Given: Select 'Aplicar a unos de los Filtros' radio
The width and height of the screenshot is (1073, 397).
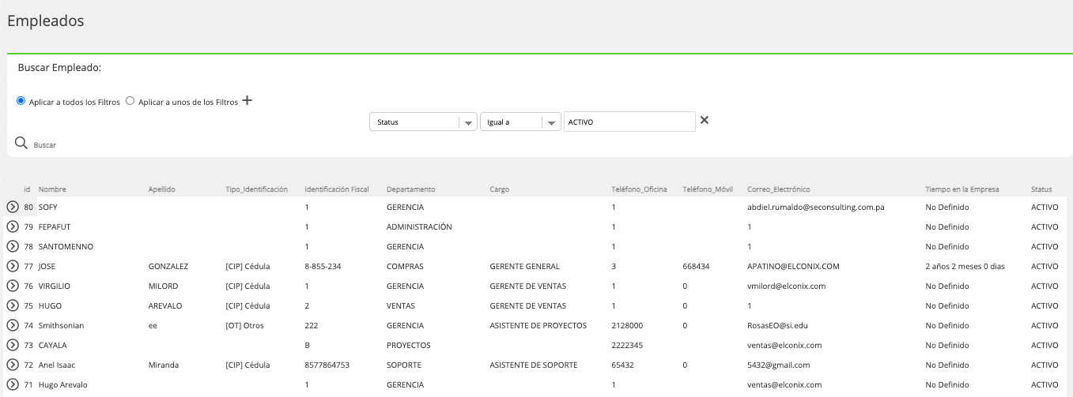Looking at the screenshot, I should [130, 101].
